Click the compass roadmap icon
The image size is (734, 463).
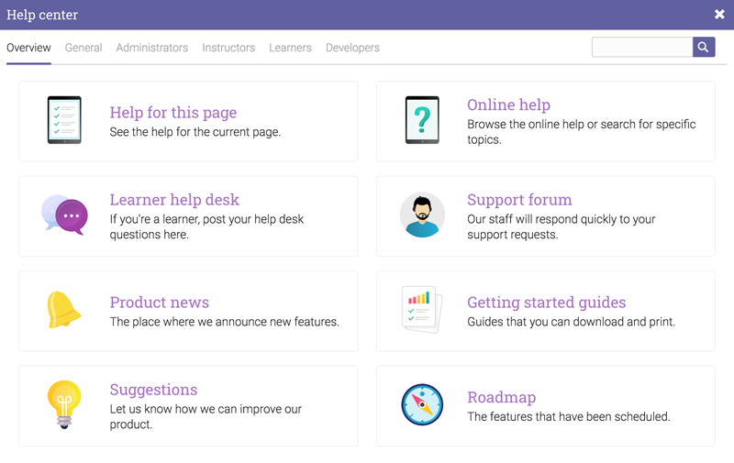point(422,404)
